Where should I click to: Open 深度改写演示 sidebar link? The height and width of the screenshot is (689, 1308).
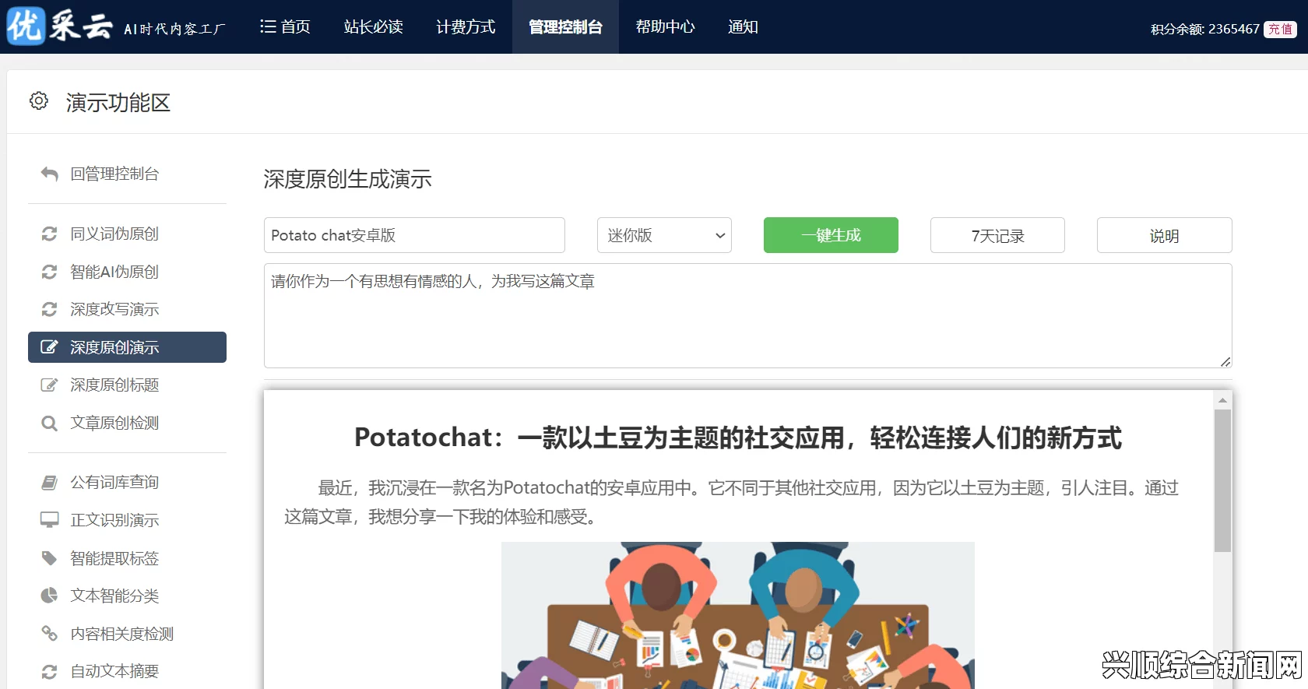coord(114,309)
